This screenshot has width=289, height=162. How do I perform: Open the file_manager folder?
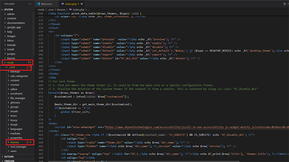coord(17,98)
